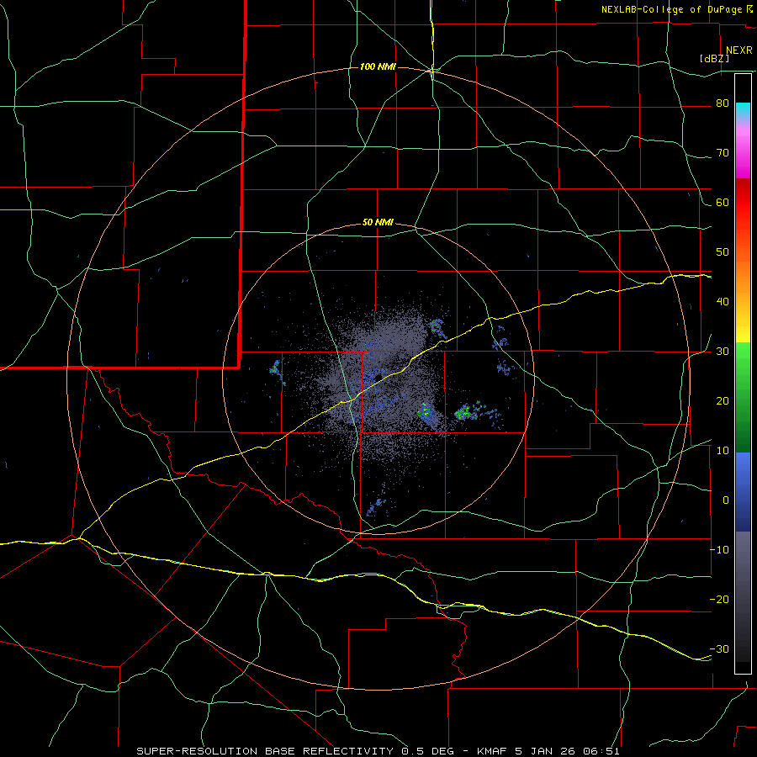The width and height of the screenshot is (757, 757).
Task: Click the 40 value on the dBZ scale
Action: click(723, 302)
